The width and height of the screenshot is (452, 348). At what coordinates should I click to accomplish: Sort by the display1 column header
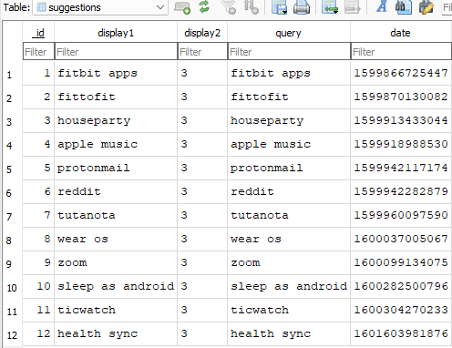(x=116, y=33)
